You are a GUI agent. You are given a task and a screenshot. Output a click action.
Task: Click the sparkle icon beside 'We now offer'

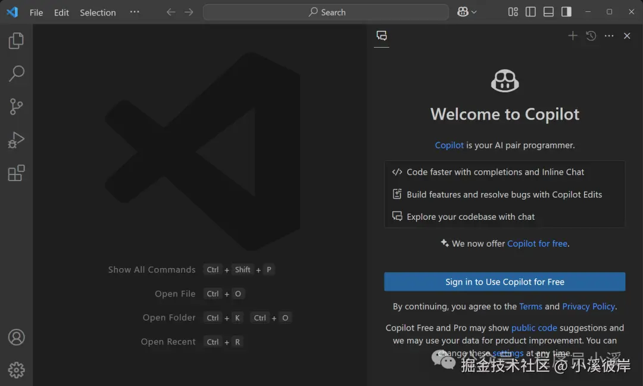click(x=445, y=243)
